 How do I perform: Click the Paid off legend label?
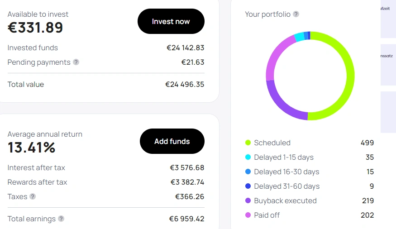point(267,215)
